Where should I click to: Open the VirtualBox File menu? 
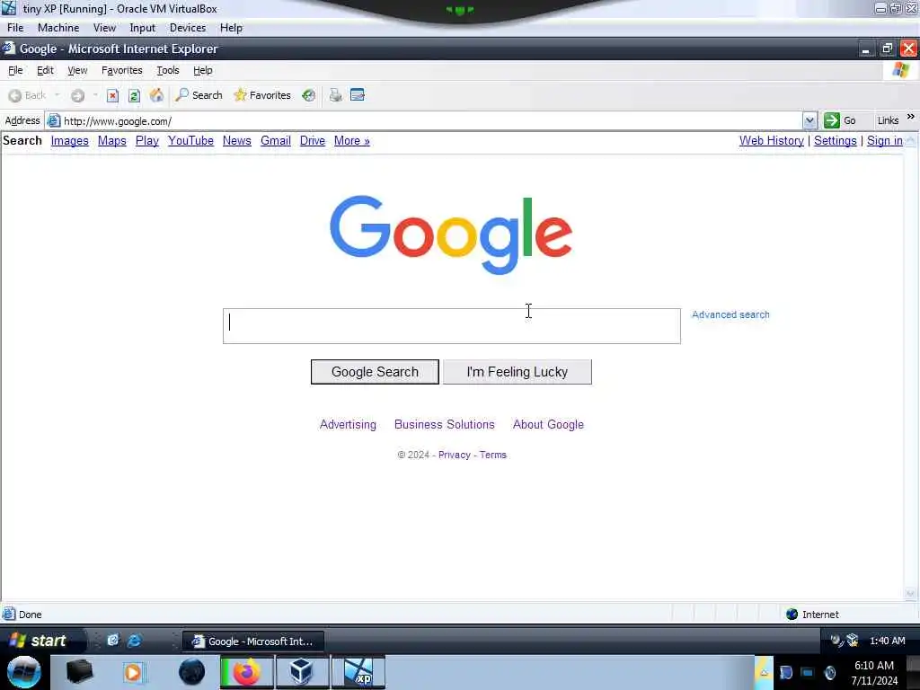click(15, 28)
